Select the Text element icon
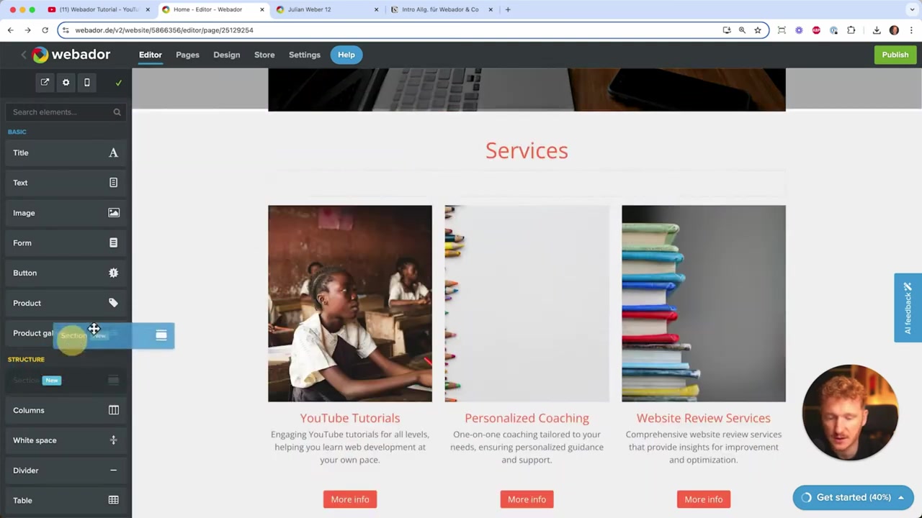The height and width of the screenshot is (518, 922). point(113,183)
